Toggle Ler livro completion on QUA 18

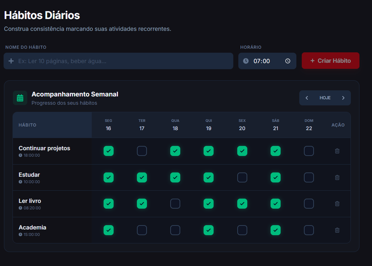pyautogui.click(x=175, y=204)
